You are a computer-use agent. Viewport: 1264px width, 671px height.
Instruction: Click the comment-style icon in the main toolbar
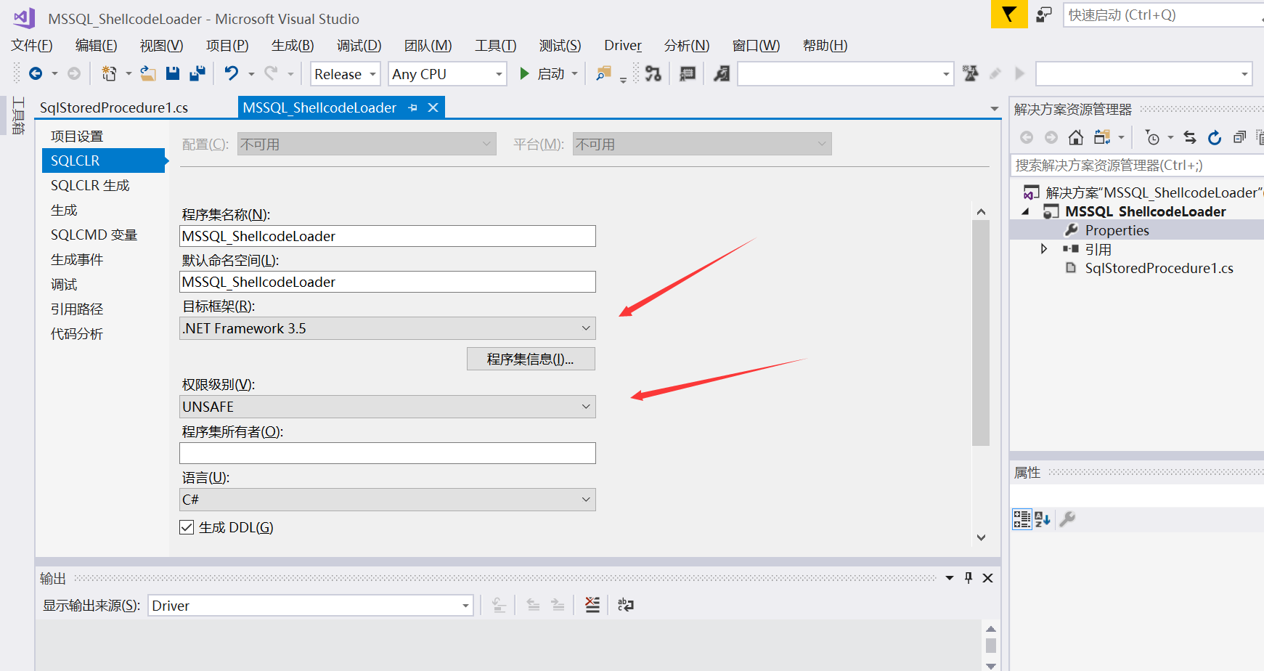[687, 73]
